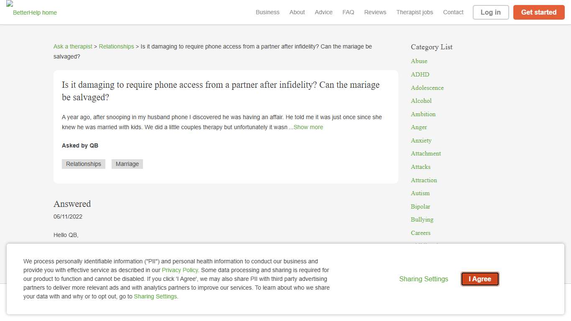571x321 pixels.
Task: Click the Get started button
Action: [x=539, y=12]
